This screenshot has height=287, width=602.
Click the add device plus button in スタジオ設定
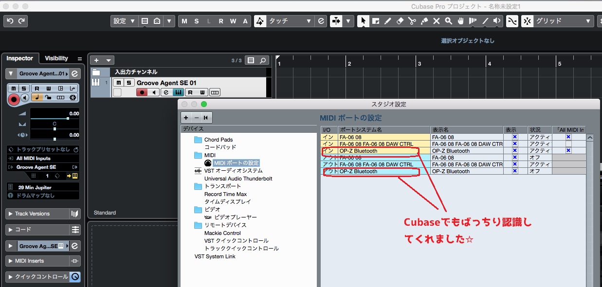pyautogui.click(x=186, y=118)
